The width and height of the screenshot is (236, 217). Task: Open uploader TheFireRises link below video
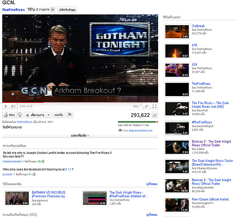tap(24, 122)
